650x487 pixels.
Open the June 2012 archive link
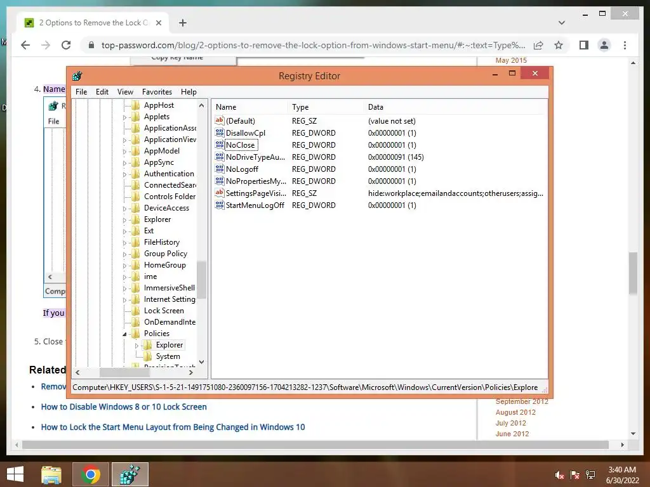[x=512, y=434]
